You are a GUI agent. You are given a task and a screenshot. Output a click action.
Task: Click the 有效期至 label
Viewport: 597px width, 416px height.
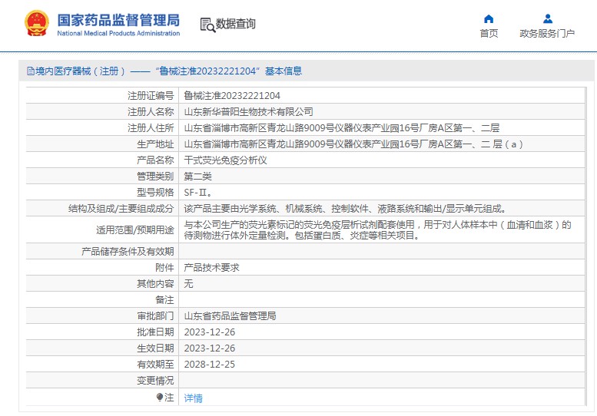coord(155,365)
